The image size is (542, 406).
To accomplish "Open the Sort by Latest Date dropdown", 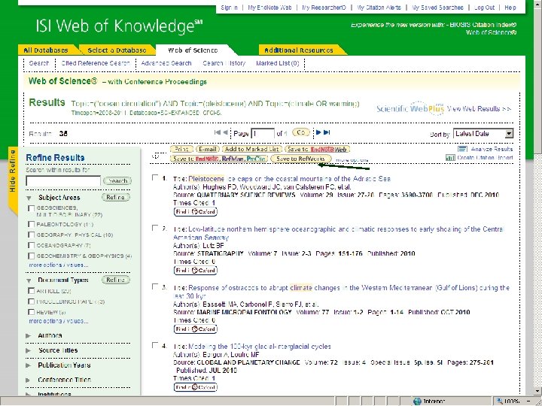I will click(483, 134).
